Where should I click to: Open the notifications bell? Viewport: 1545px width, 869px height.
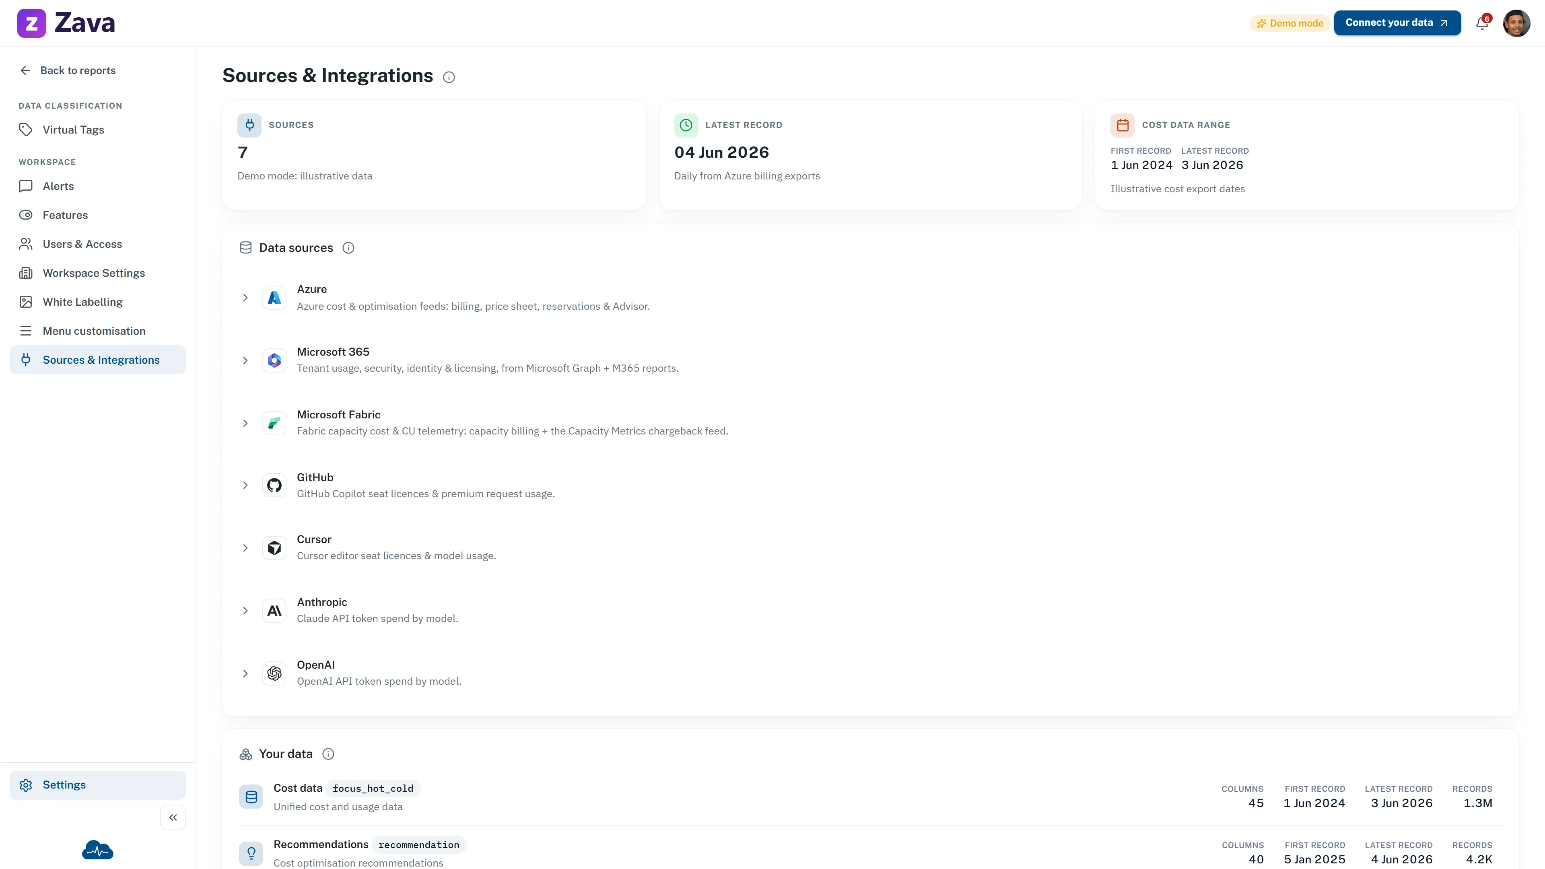tap(1482, 23)
